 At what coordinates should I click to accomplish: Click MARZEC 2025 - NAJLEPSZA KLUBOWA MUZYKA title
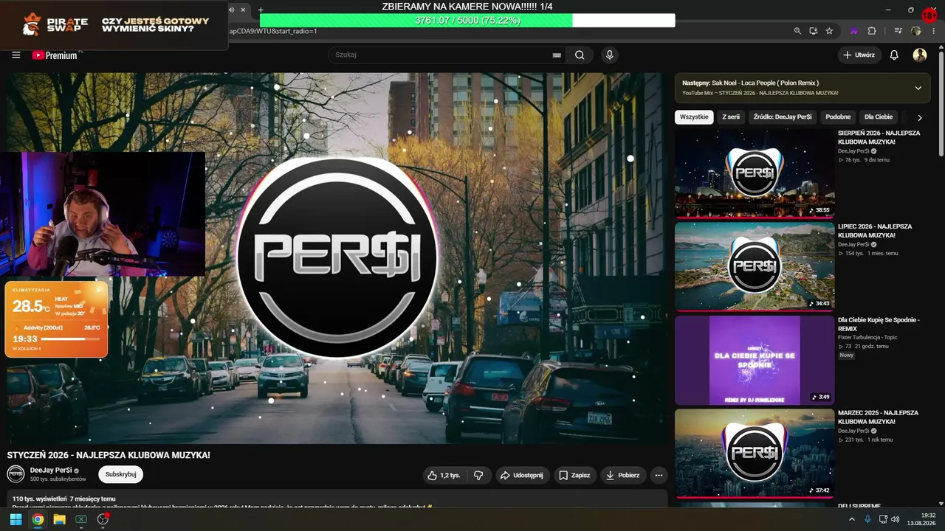(878, 417)
